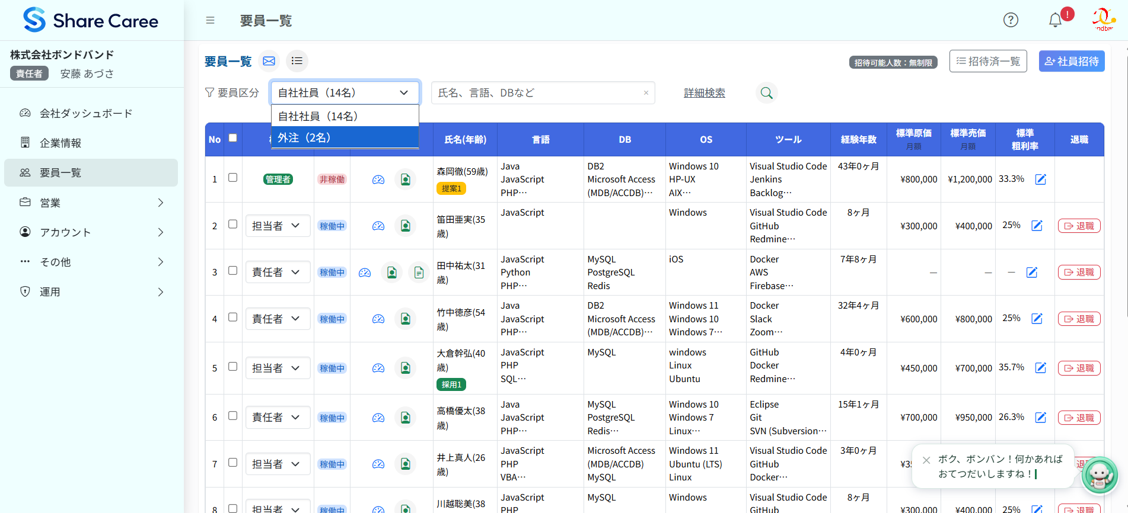Image resolution: width=1128 pixels, height=513 pixels.
Task: Toggle the select-all checkbox in table header
Action: tap(233, 138)
